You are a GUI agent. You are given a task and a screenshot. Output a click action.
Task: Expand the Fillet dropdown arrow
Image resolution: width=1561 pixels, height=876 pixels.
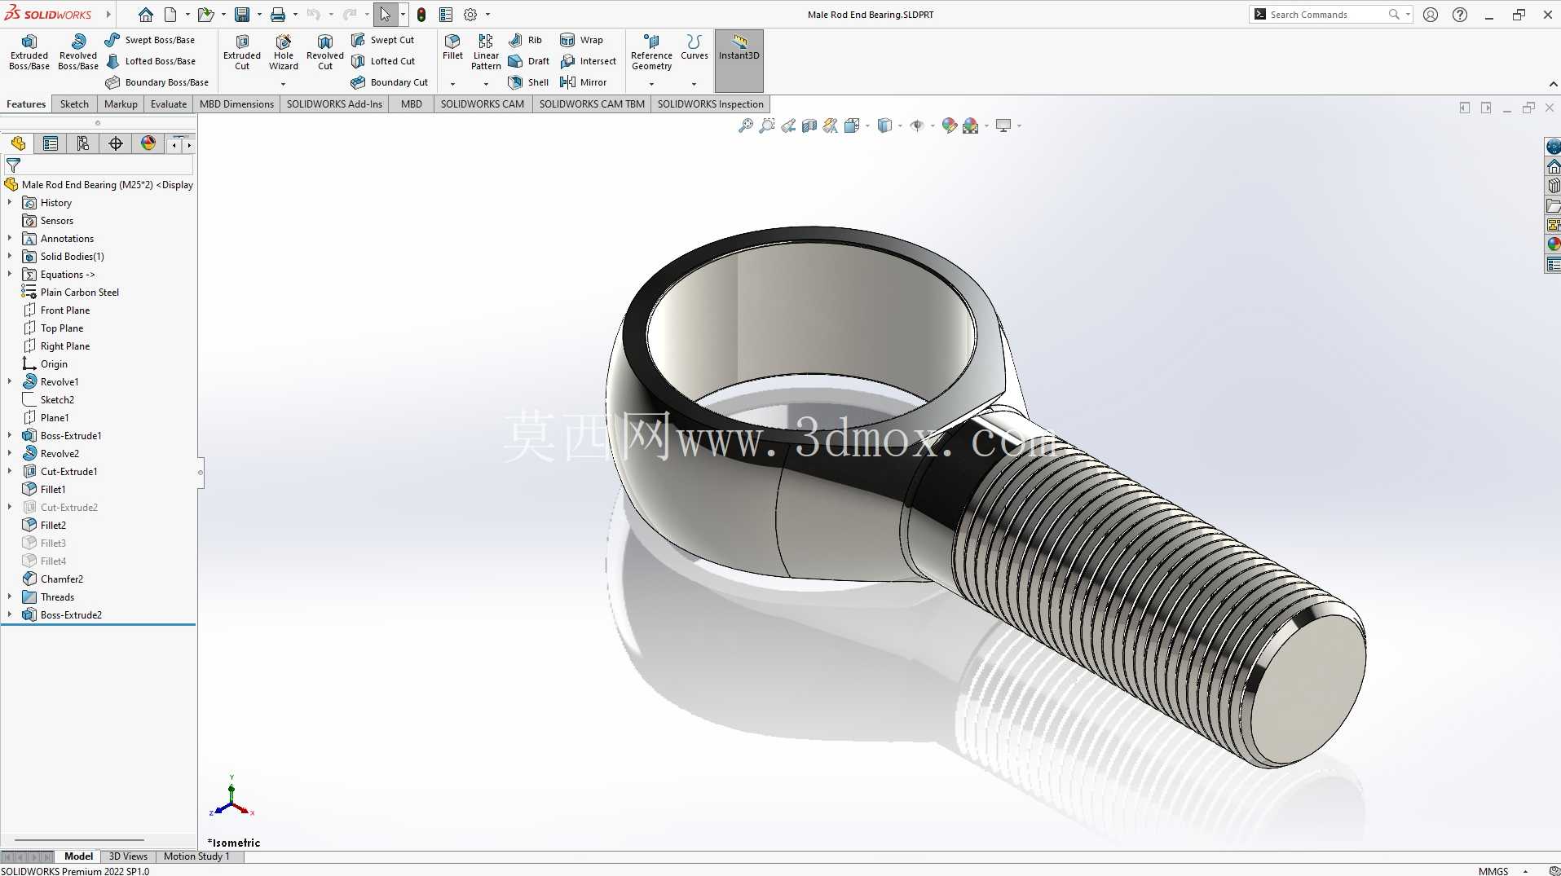(452, 84)
